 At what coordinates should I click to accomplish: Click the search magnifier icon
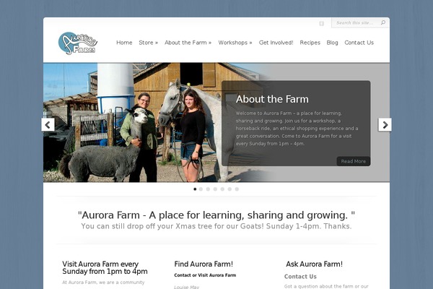(383, 22)
